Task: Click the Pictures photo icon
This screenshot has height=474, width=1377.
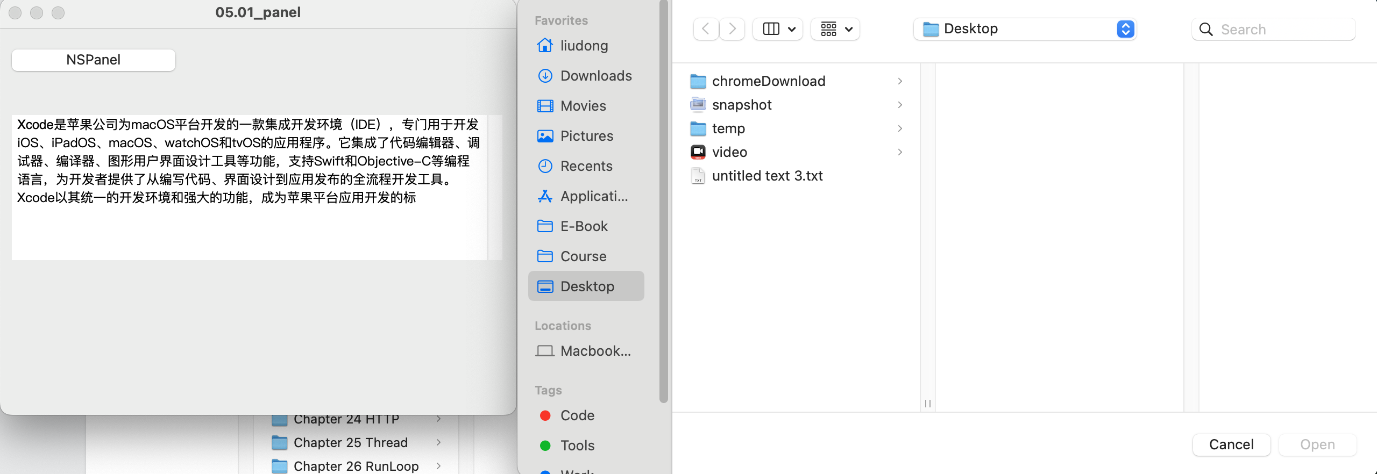Action: pyautogui.click(x=545, y=136)
